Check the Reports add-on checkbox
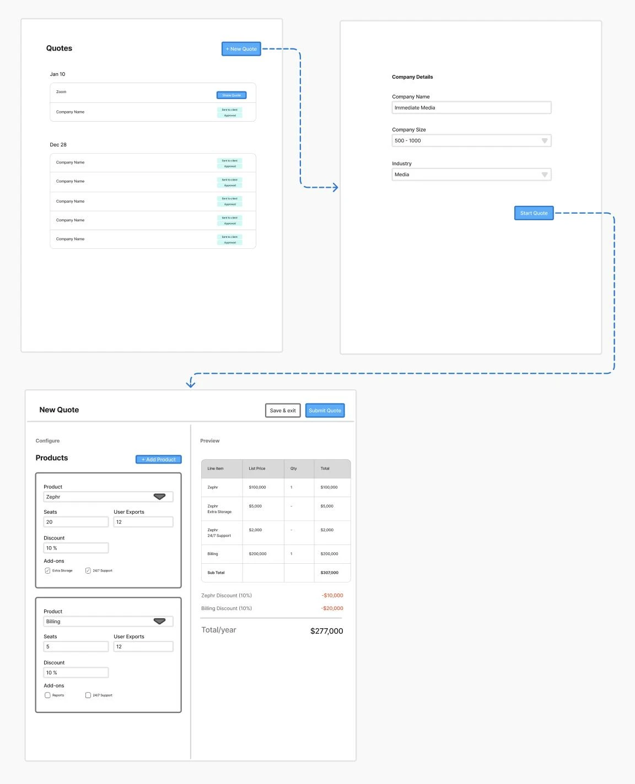Screen dimensions: 635x784 click(47, 695)
